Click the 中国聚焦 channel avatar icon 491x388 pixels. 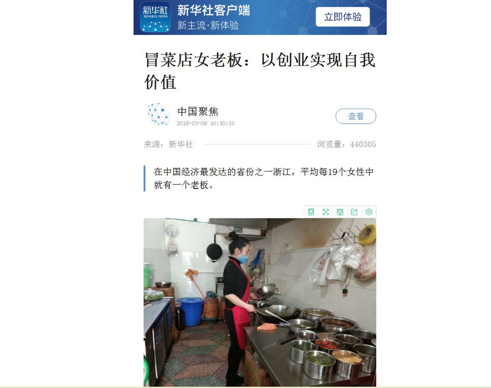point(159,114)
